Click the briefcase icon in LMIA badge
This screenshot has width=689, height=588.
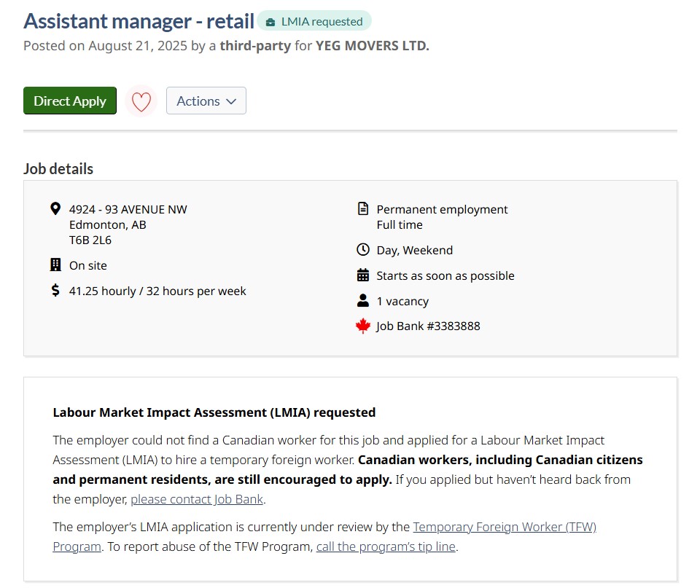[x=270, y=22]
